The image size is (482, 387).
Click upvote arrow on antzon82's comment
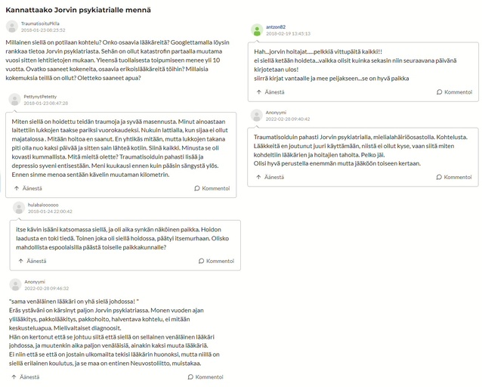click(x=258, y=91)
